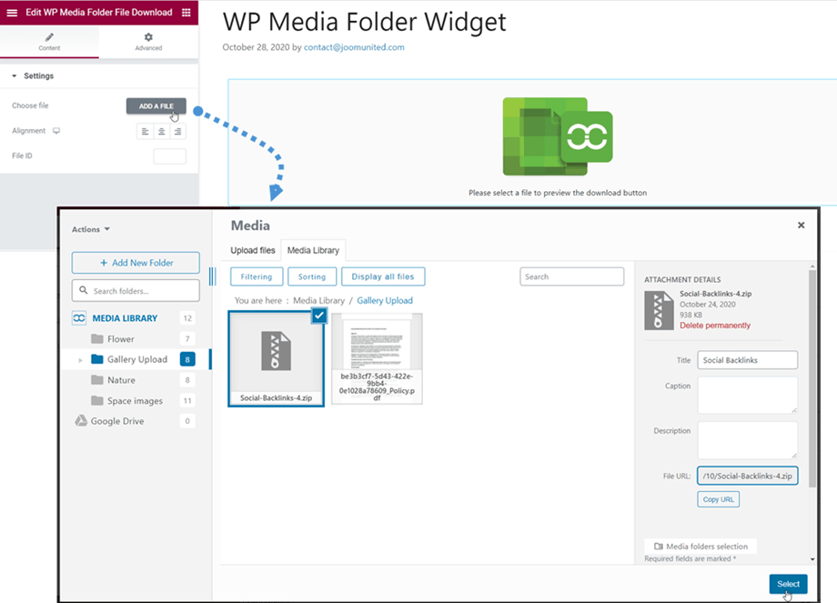Close the Media dialog with X
This screenshot has height=603, width=837.
click(801, 225)
